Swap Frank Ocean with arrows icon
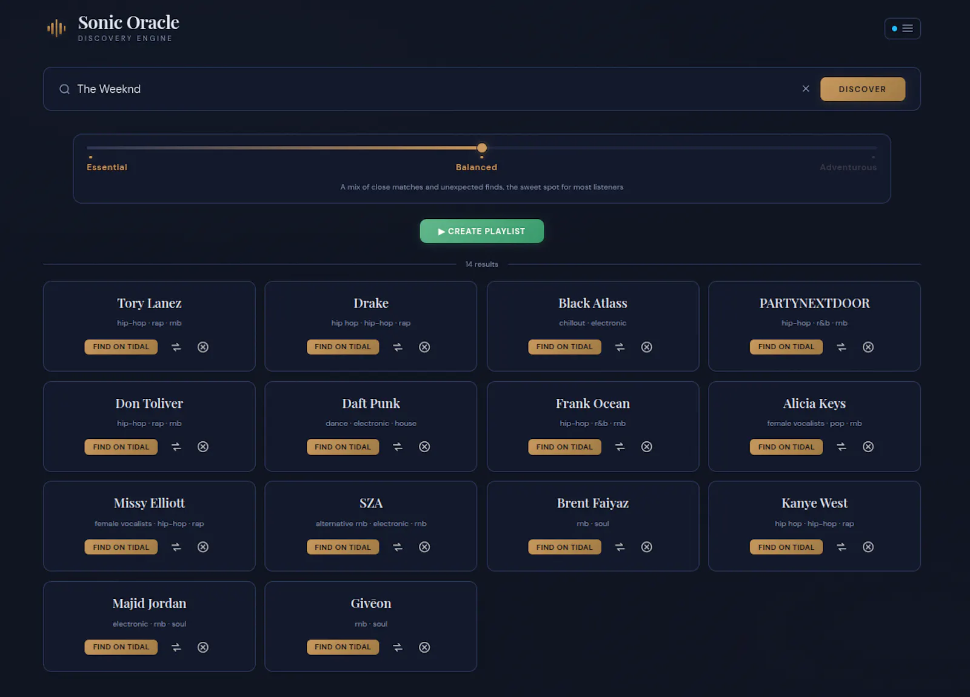The height and width of the screenshot is (697, 970). (620, 447)
